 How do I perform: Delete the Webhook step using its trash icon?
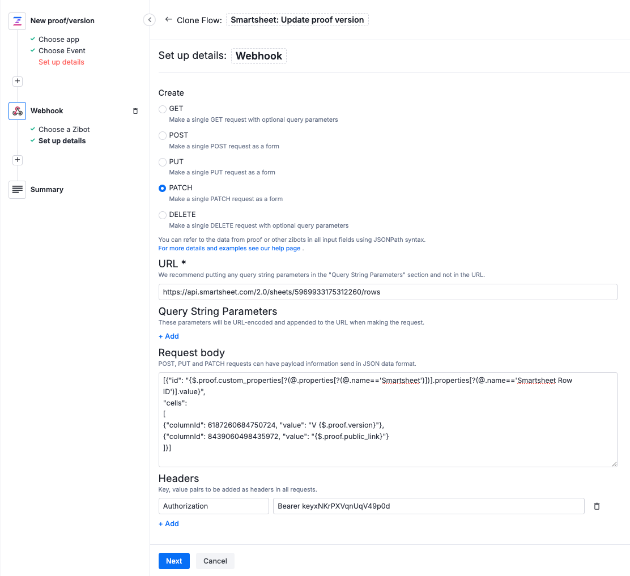135,111
